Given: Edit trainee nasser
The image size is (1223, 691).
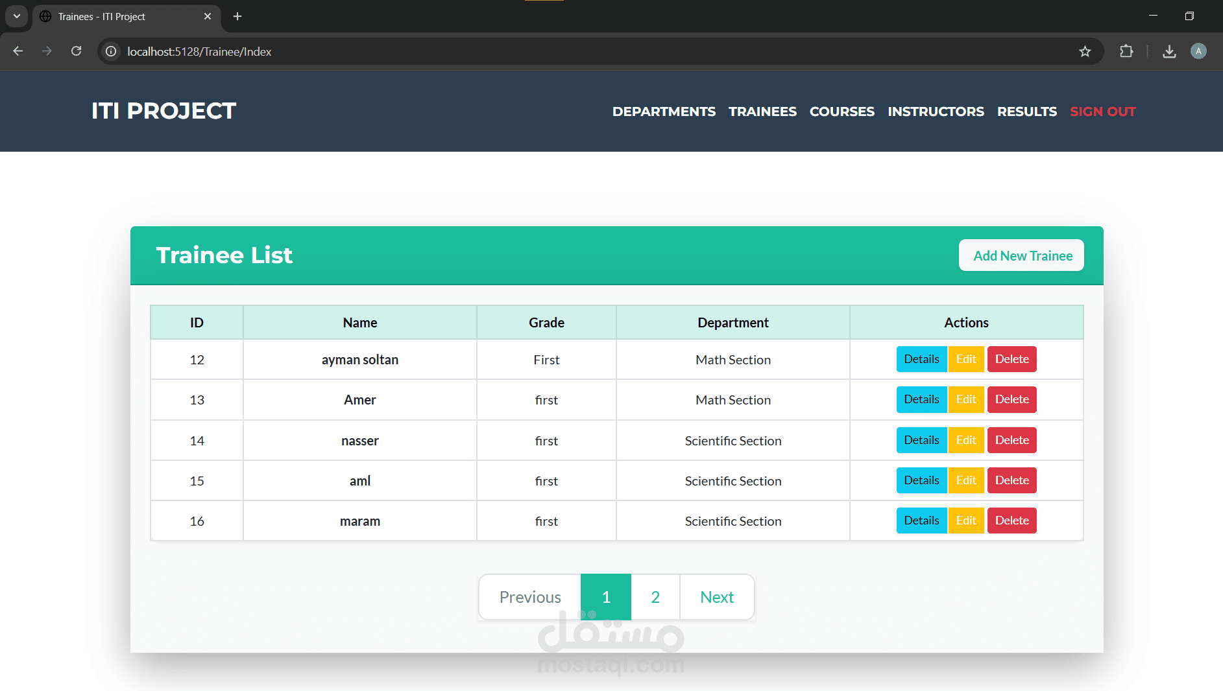Looking at the screenshot, I should pos(966,440).
